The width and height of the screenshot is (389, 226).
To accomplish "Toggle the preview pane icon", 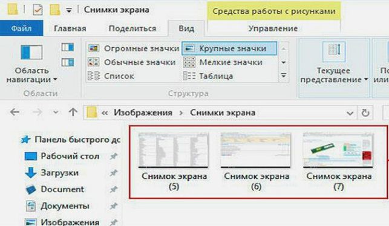I will click(x=68, y=47).
